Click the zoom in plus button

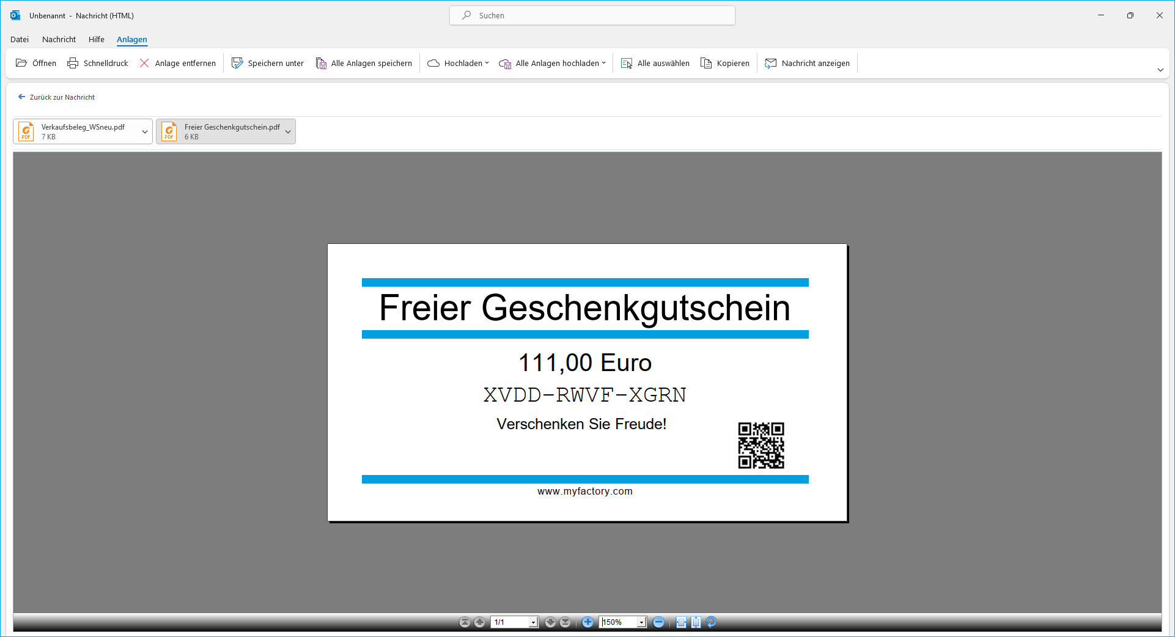tap(587, 622)
